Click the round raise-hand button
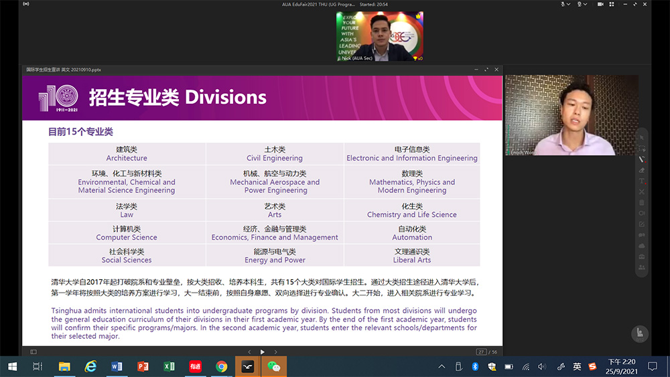The height and width of the screenshot is (377, 670). [640, 333]
